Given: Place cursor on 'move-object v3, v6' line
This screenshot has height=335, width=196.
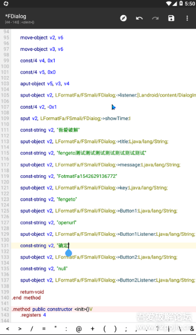Looking at the screenshot, I should tap(42, 49).
